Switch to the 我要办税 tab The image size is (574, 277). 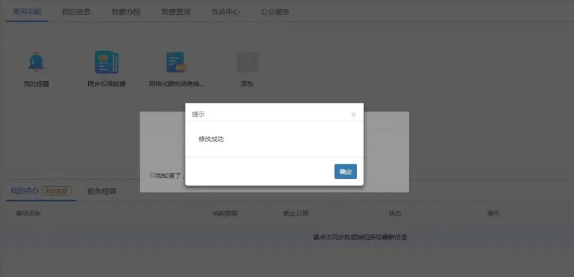click(126, 12)
